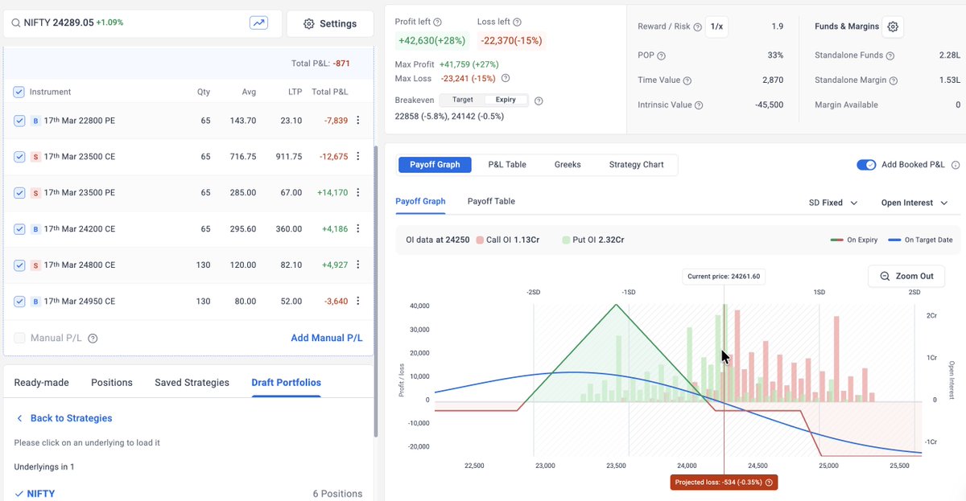This screenshot has width=966, height=501.
Task: Click info icon next to Intrinsic Value
Action: (x=698, y=105)
